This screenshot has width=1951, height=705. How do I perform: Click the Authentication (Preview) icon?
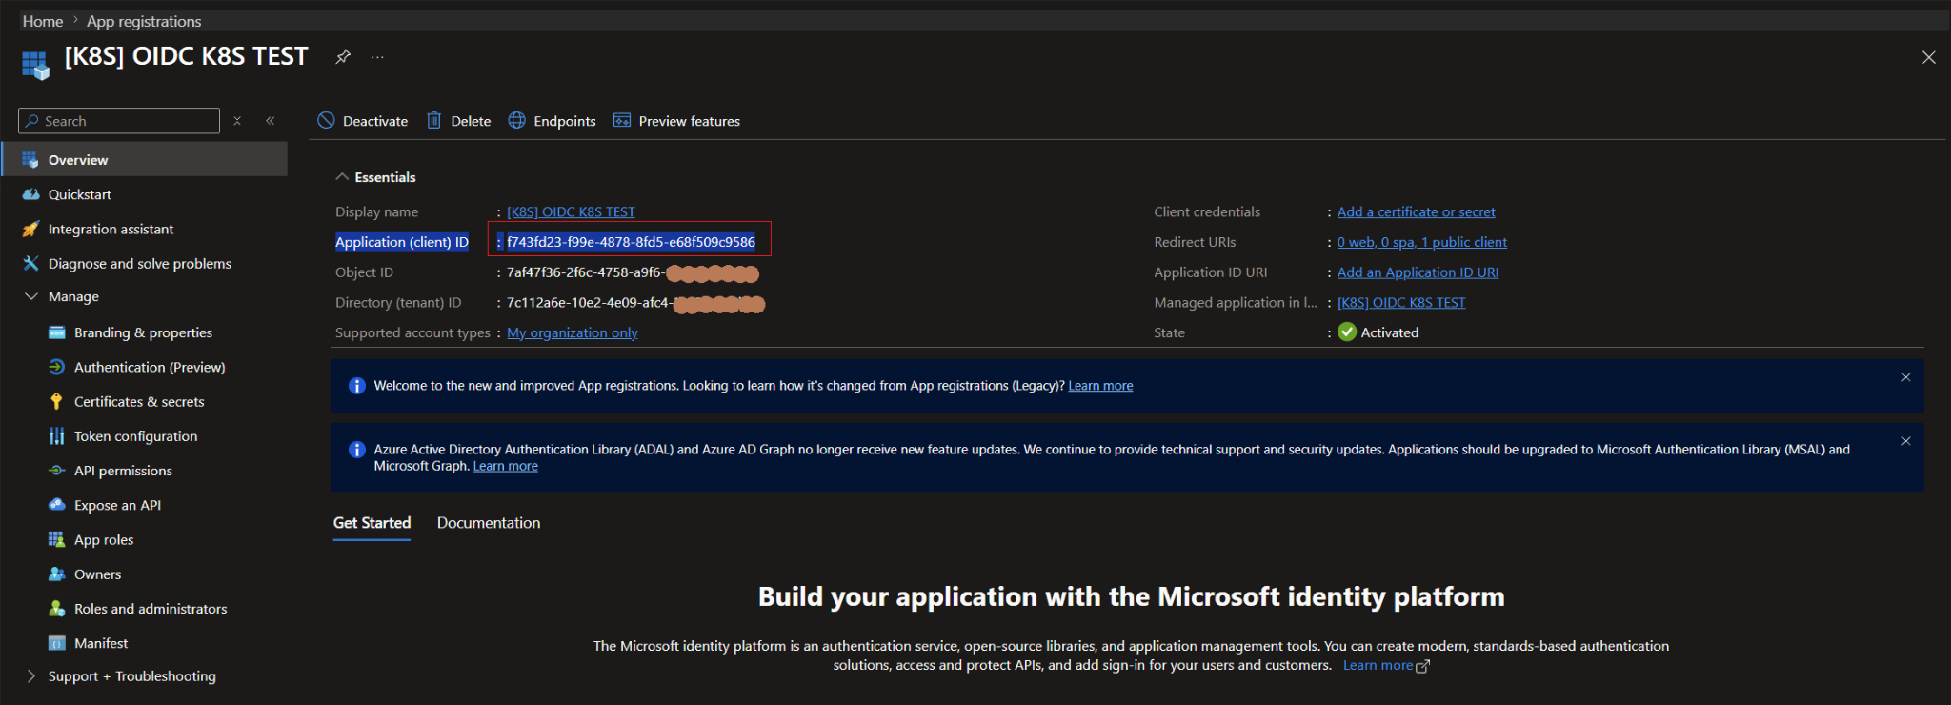click(57, 367)
